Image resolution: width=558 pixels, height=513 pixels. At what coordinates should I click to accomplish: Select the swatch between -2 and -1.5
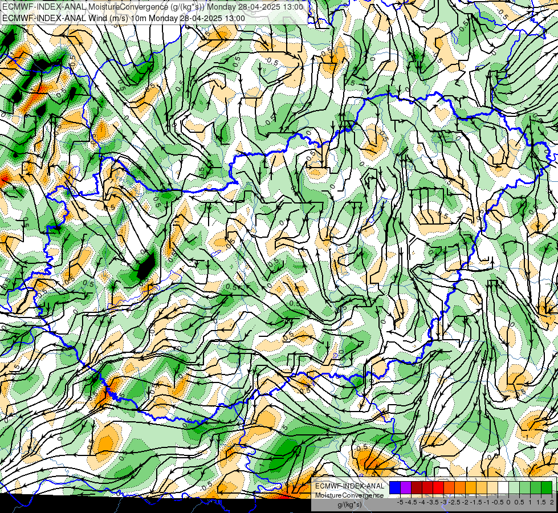click(x=470, y=488)
